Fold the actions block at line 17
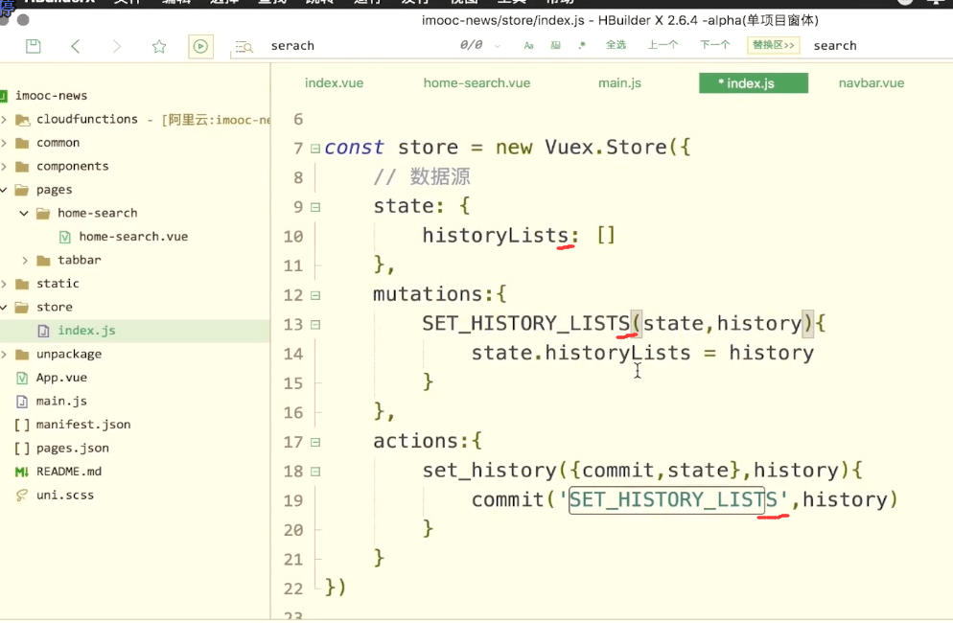Viewport: 953px width, 623px height. 315,442
